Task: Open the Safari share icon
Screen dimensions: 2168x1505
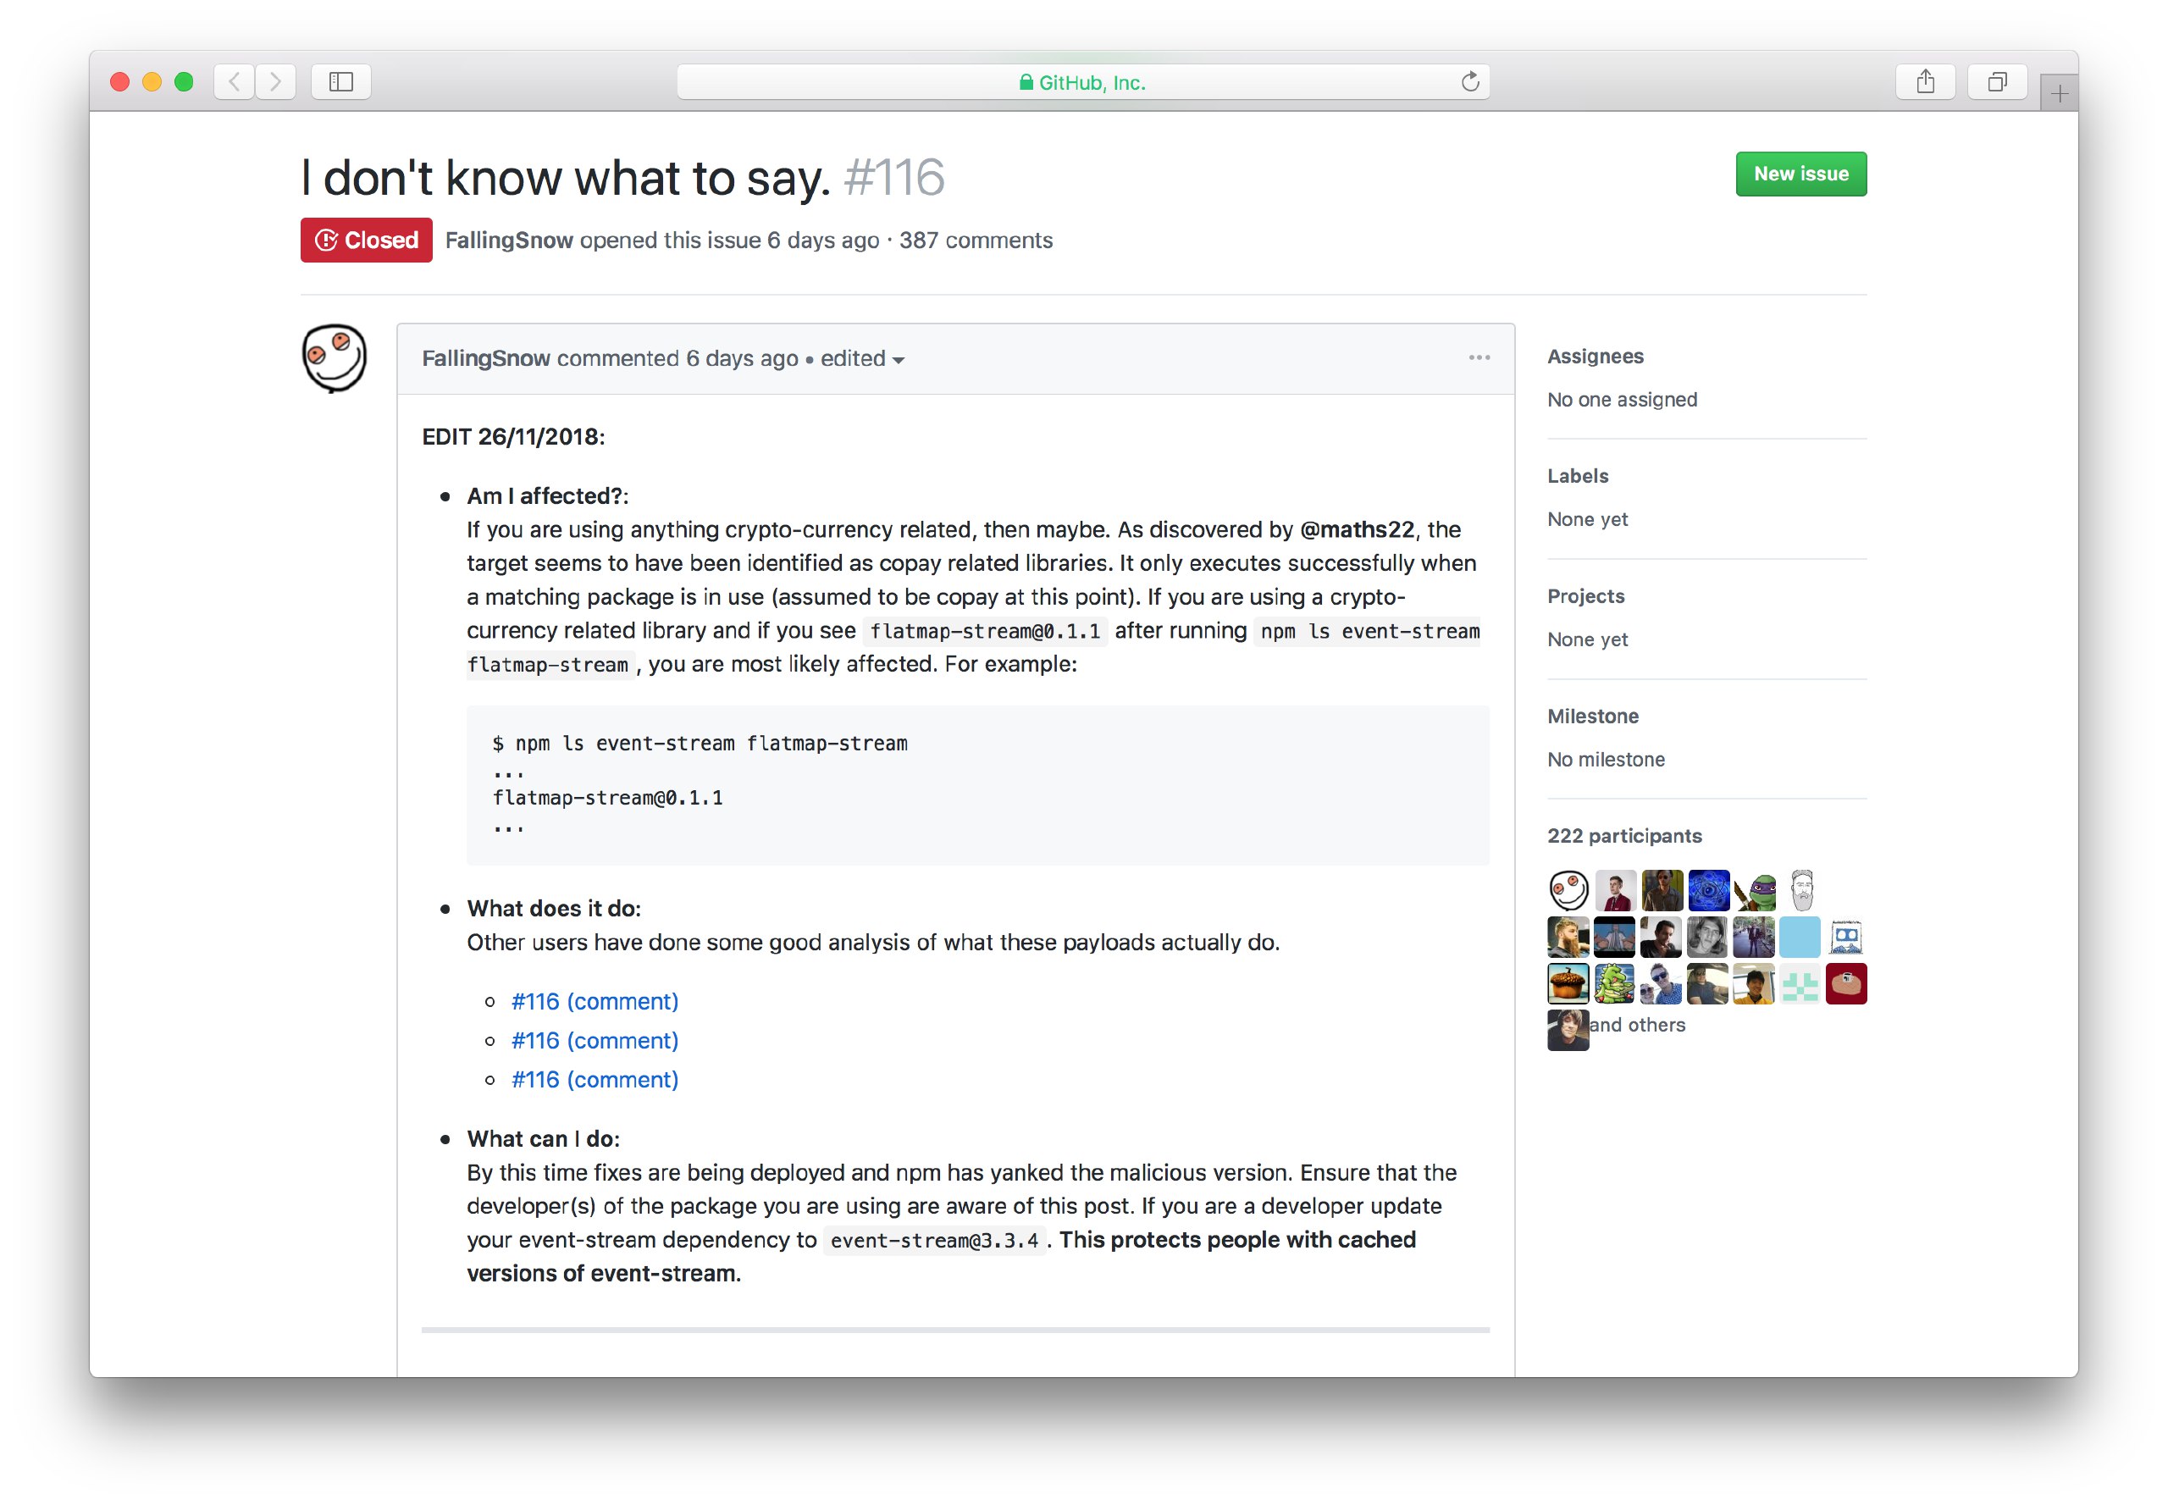Action: (1925, 82)
